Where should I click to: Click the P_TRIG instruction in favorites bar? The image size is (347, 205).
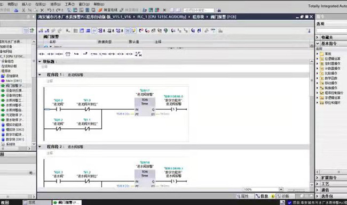[x=94, y=54]
